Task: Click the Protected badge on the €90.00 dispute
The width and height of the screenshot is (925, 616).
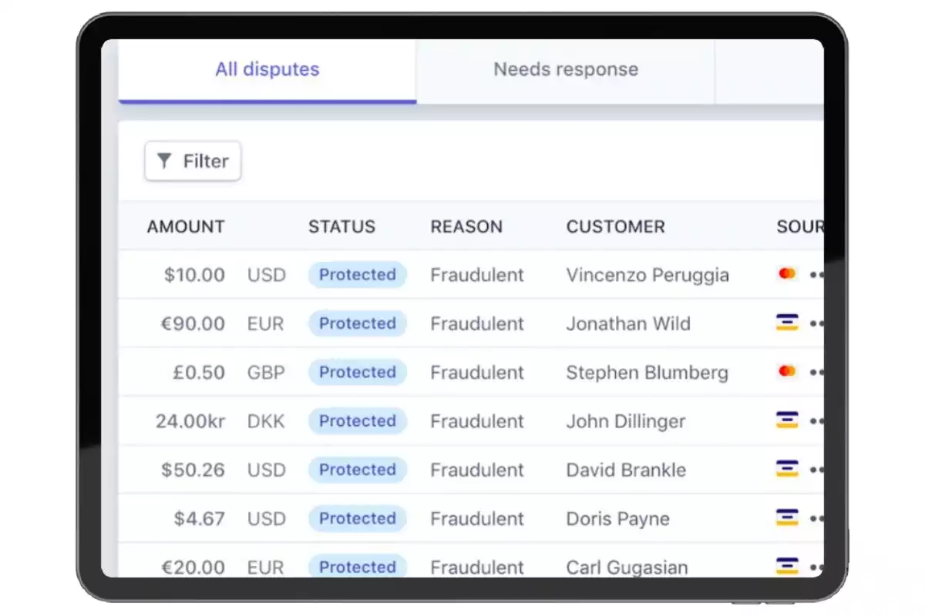Action: tap(357, 323)
